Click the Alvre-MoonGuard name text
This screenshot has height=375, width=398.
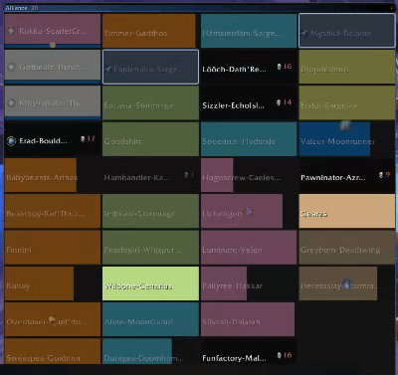click(138, 322)
